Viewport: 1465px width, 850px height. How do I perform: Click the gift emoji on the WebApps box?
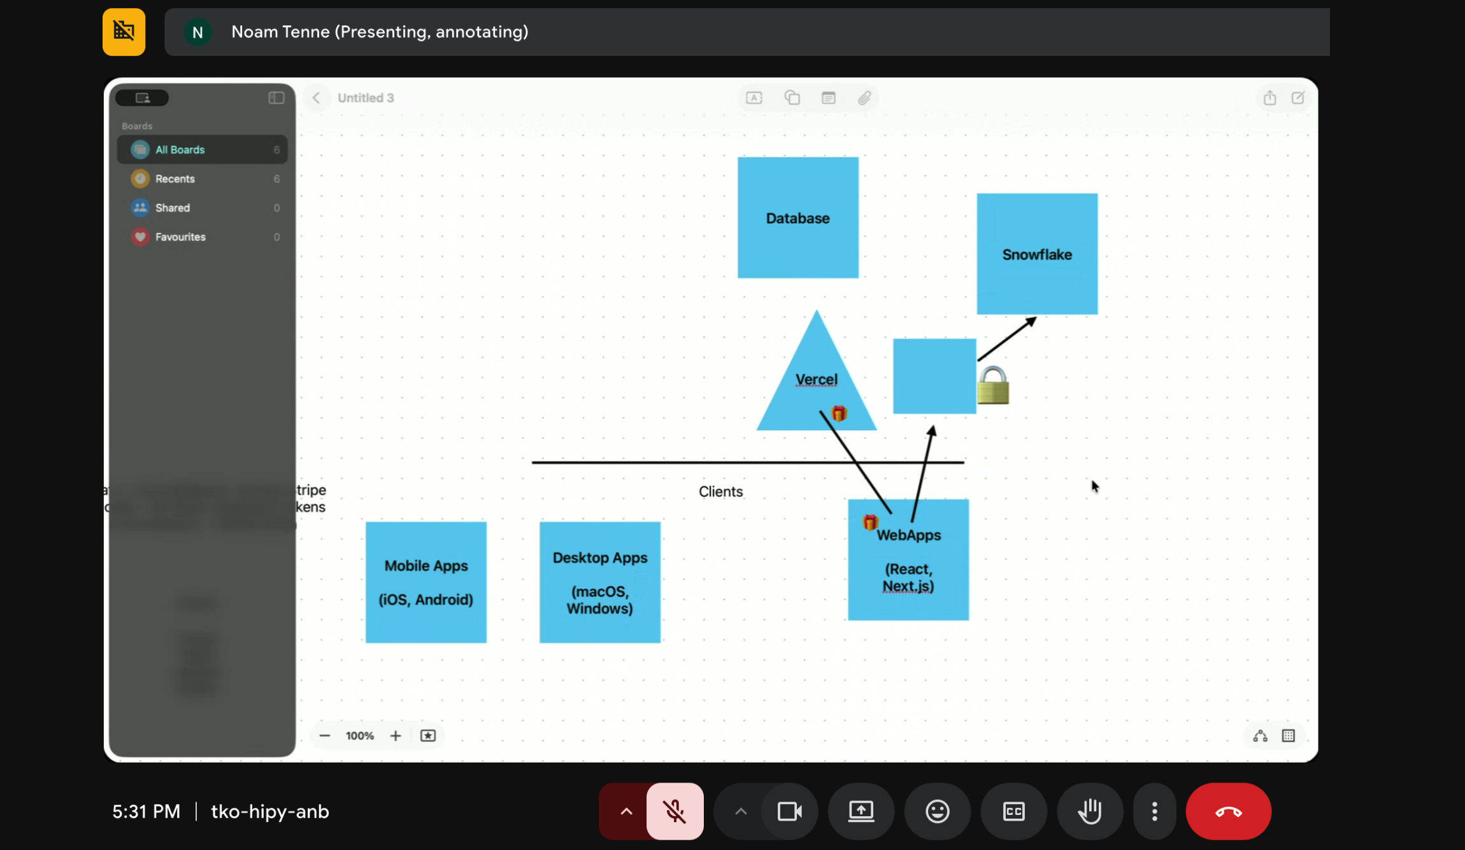[870, 522]
